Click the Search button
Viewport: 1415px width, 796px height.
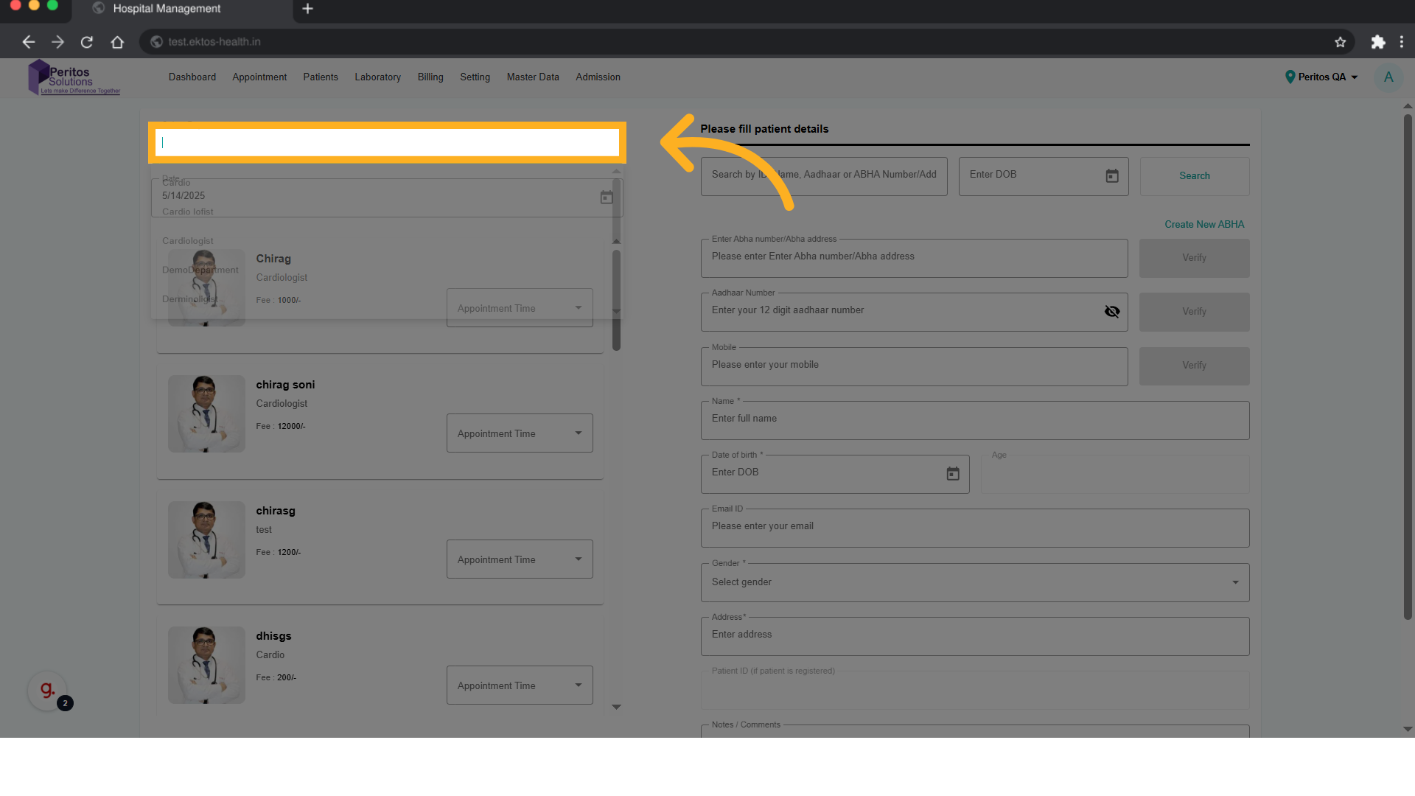[x=1194, y=176]
